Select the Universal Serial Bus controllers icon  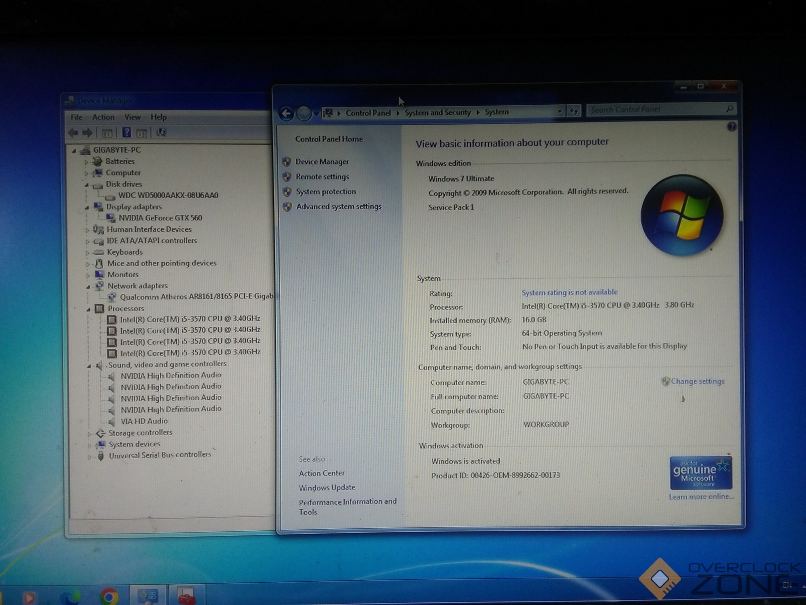(101, 456)
